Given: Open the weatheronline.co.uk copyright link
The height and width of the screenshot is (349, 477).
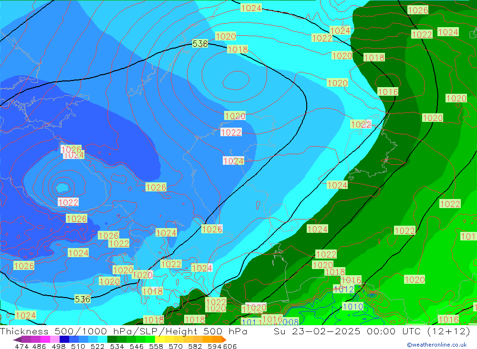Looking at the screenshot, I should pyautogui.click(x=437, y=345).
